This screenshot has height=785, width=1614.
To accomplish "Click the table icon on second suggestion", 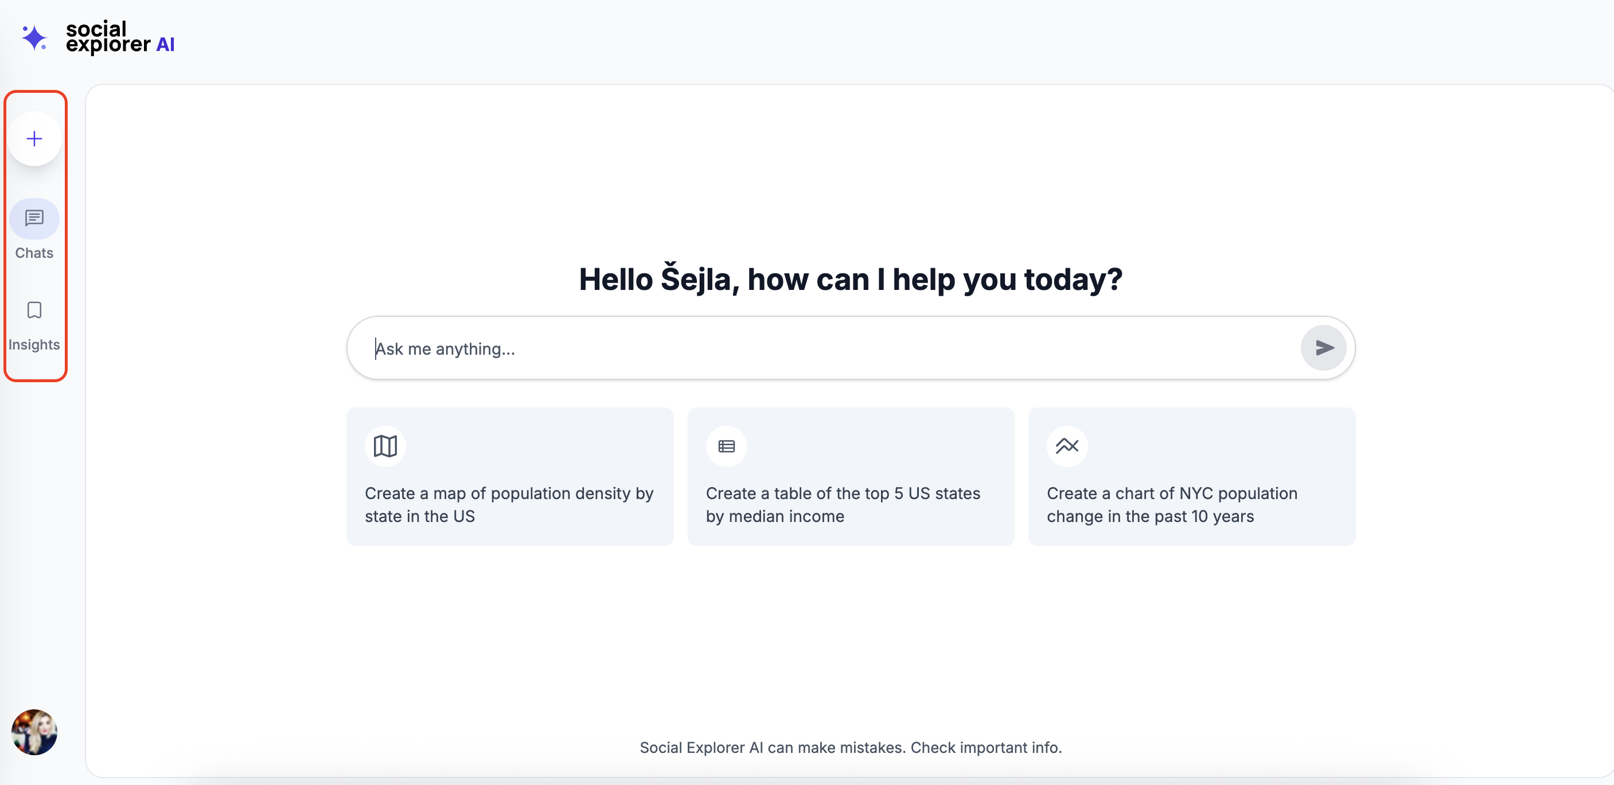I will click(726, 446).
